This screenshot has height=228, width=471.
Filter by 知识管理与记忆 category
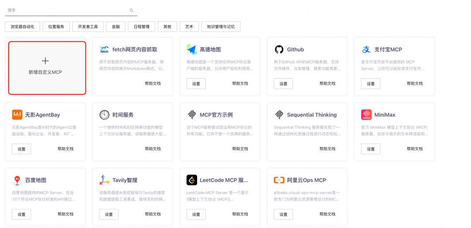(x=221, y=27)
